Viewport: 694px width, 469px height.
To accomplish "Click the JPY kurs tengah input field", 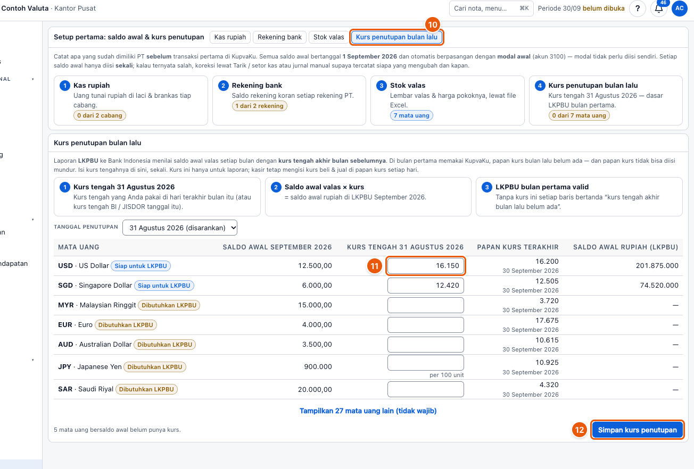I will [x=426, y=363].
